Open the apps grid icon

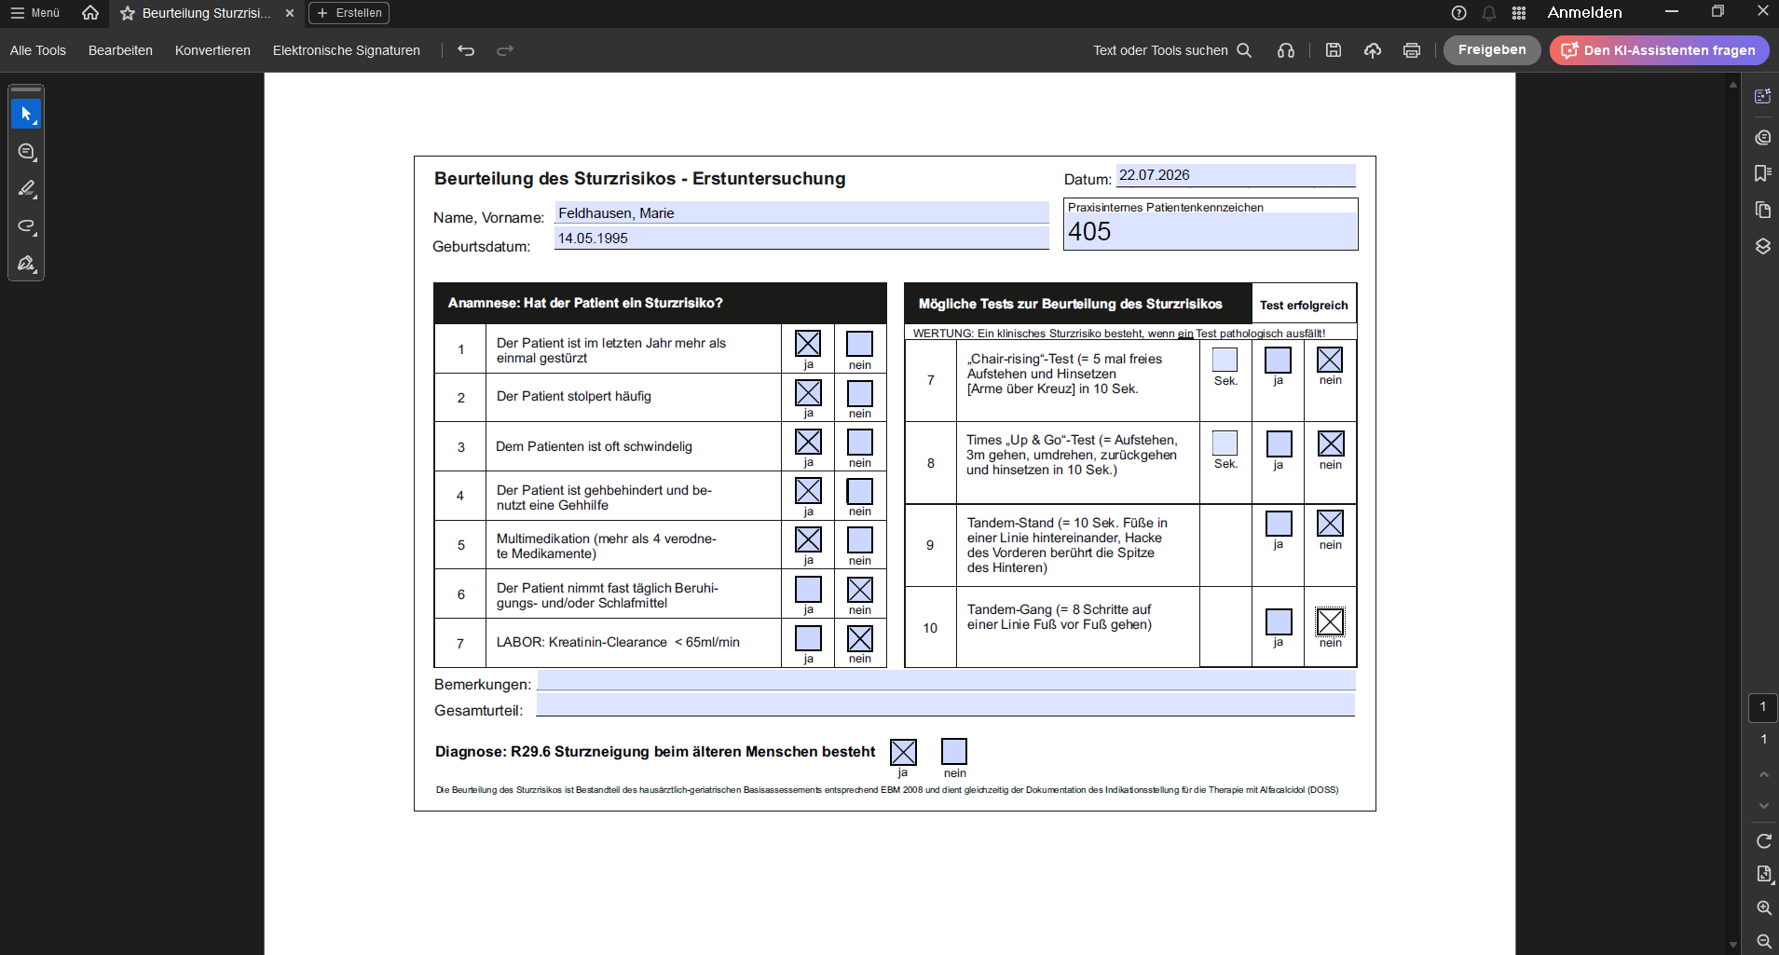(1519, 13)
